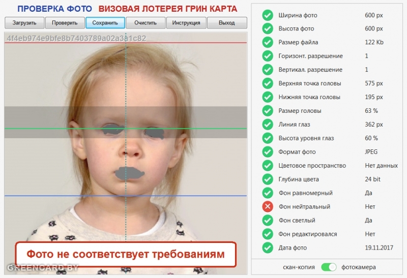407x278 pixels.
Task: Click the label 'Линия глаз'
Action: point(294,125)
